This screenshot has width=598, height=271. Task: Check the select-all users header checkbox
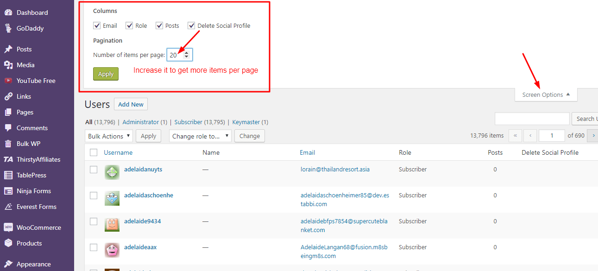click(x=94, y=152)
